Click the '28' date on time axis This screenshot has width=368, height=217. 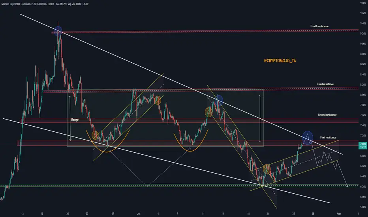(x=313, y=214)
